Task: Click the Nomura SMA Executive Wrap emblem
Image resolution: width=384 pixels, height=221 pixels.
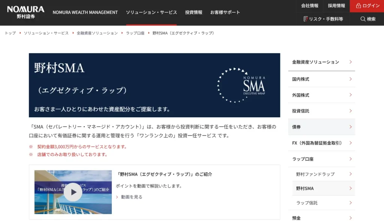Action: pos(241,85)
